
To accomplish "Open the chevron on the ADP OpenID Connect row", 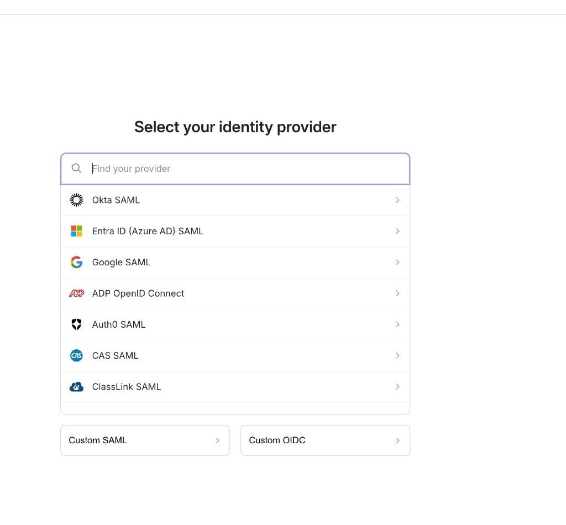I will 397,293.
